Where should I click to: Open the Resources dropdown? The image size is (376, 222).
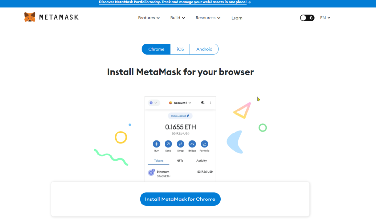coord(208,18)
